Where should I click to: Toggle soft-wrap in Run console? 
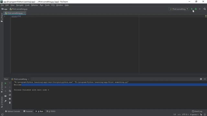pos(10,91)
